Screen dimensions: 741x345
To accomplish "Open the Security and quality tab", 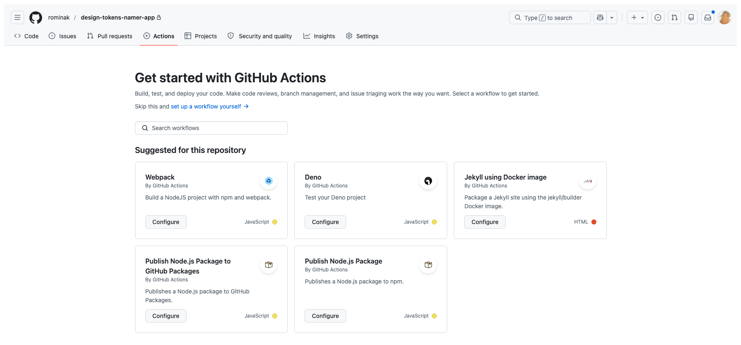I will click(x=260, y=36).
